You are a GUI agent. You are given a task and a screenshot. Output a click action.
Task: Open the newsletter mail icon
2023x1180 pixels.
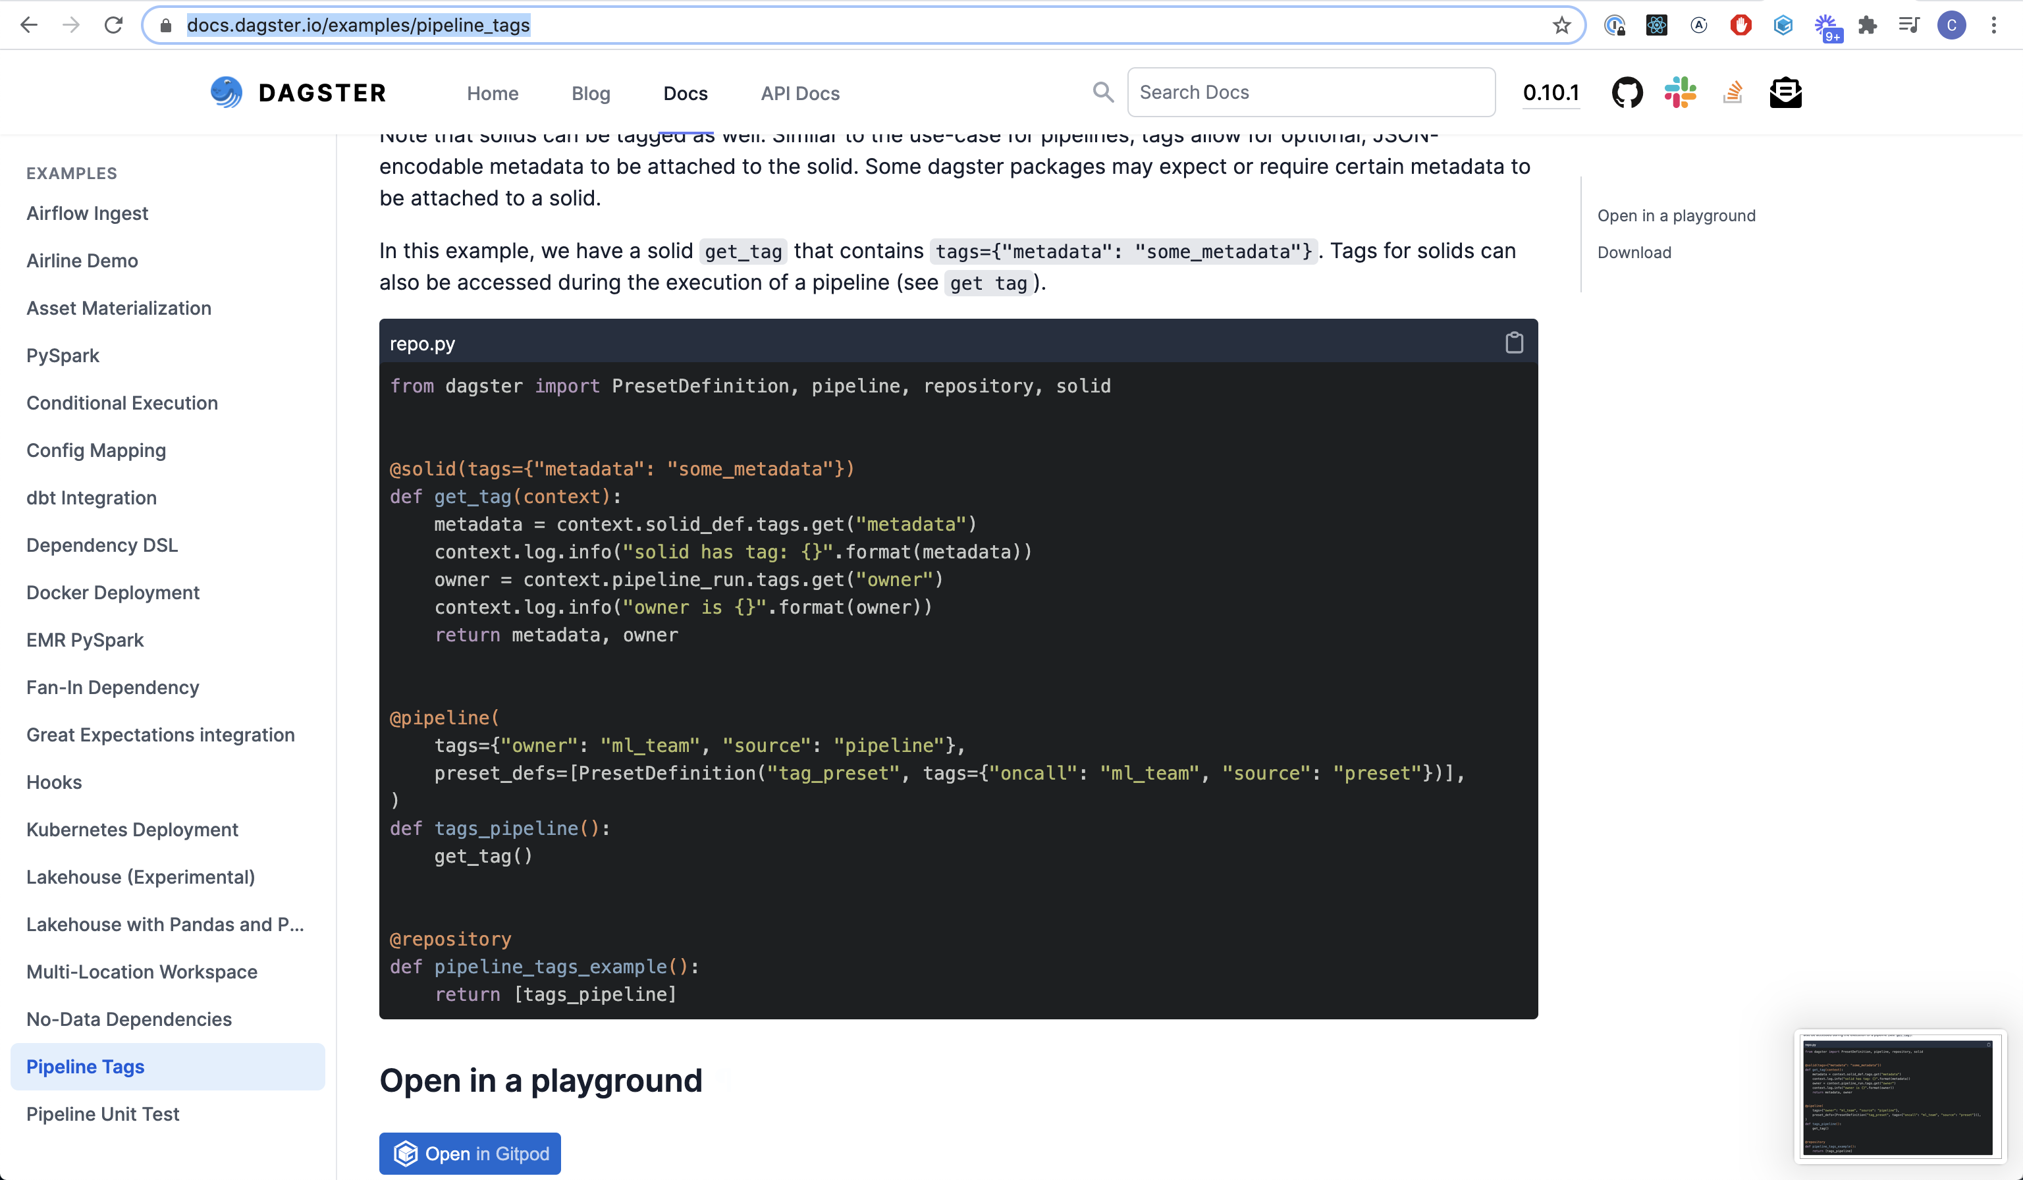click(x=1785, y=92)
